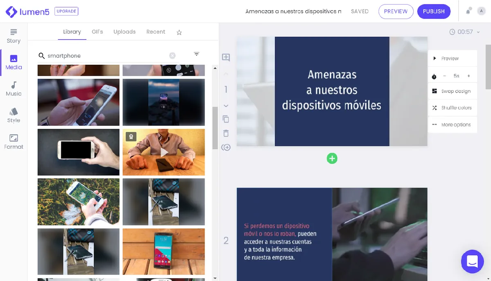Viewport: 491px width, 281px height.
Task: Select the iPhone in hand thumbnail
Action: (79, 102)
